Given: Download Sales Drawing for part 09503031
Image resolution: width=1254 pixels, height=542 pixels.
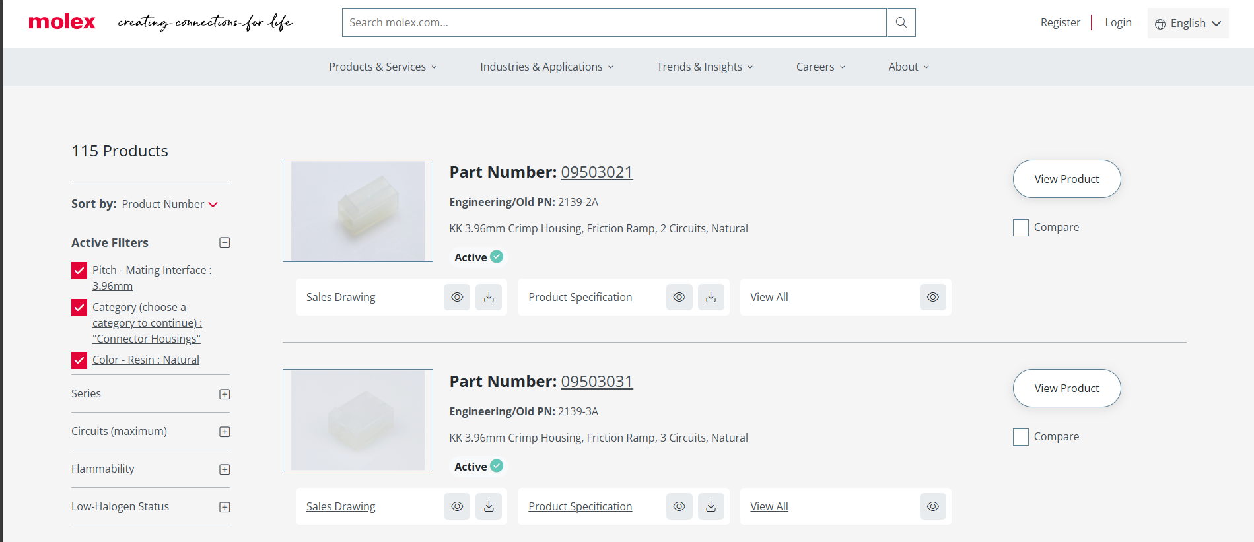Looking at the screenshot, I should pos(489,506).
